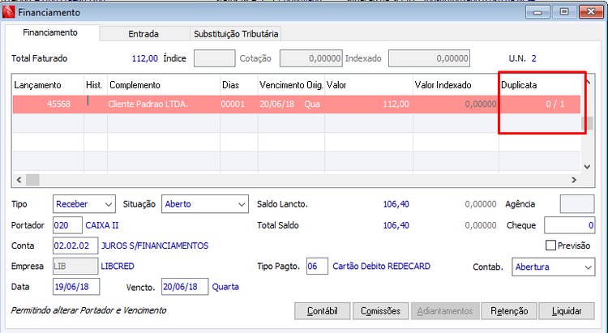Open the Contab. dropdown showing Abertura
The width and height of the screenshot is (608, 333).
click(554, 267)
